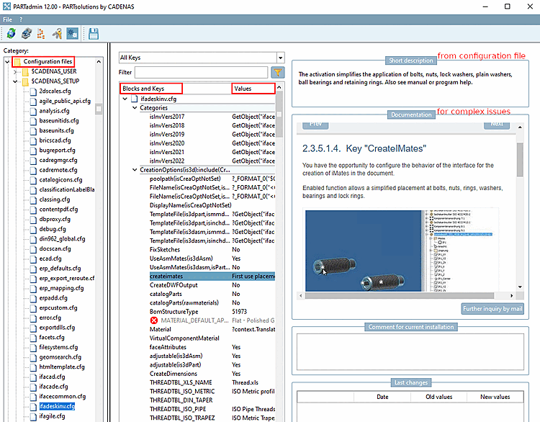Open the keys rights administration icon

point(57,33)
